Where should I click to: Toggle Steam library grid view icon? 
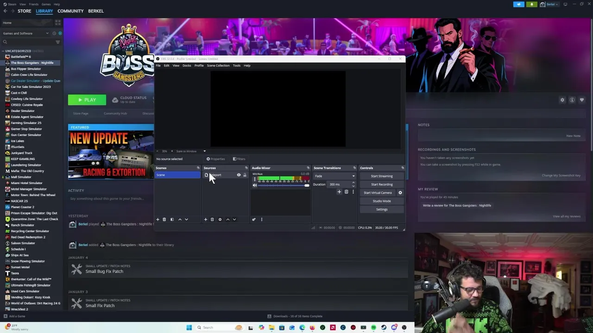[58, 22]
